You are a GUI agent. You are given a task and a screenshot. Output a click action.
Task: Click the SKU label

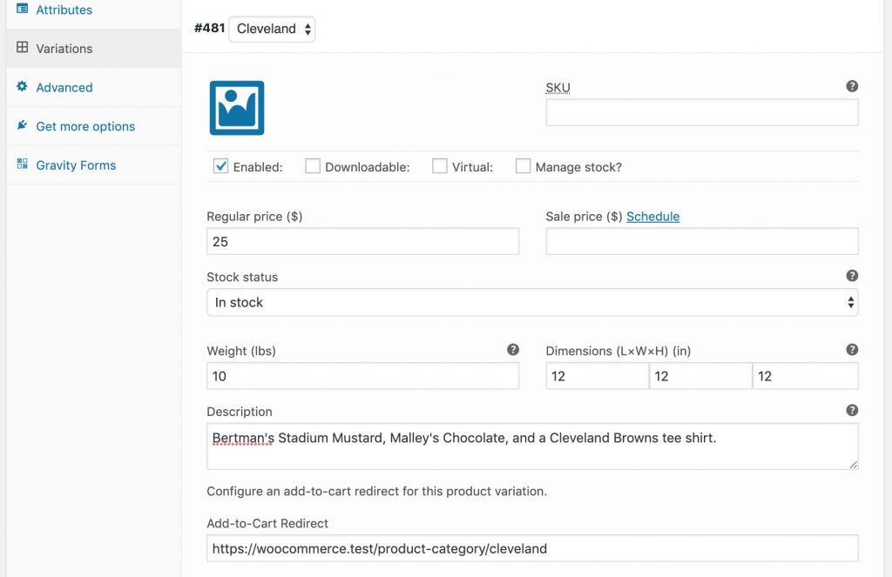click(557, 88)
